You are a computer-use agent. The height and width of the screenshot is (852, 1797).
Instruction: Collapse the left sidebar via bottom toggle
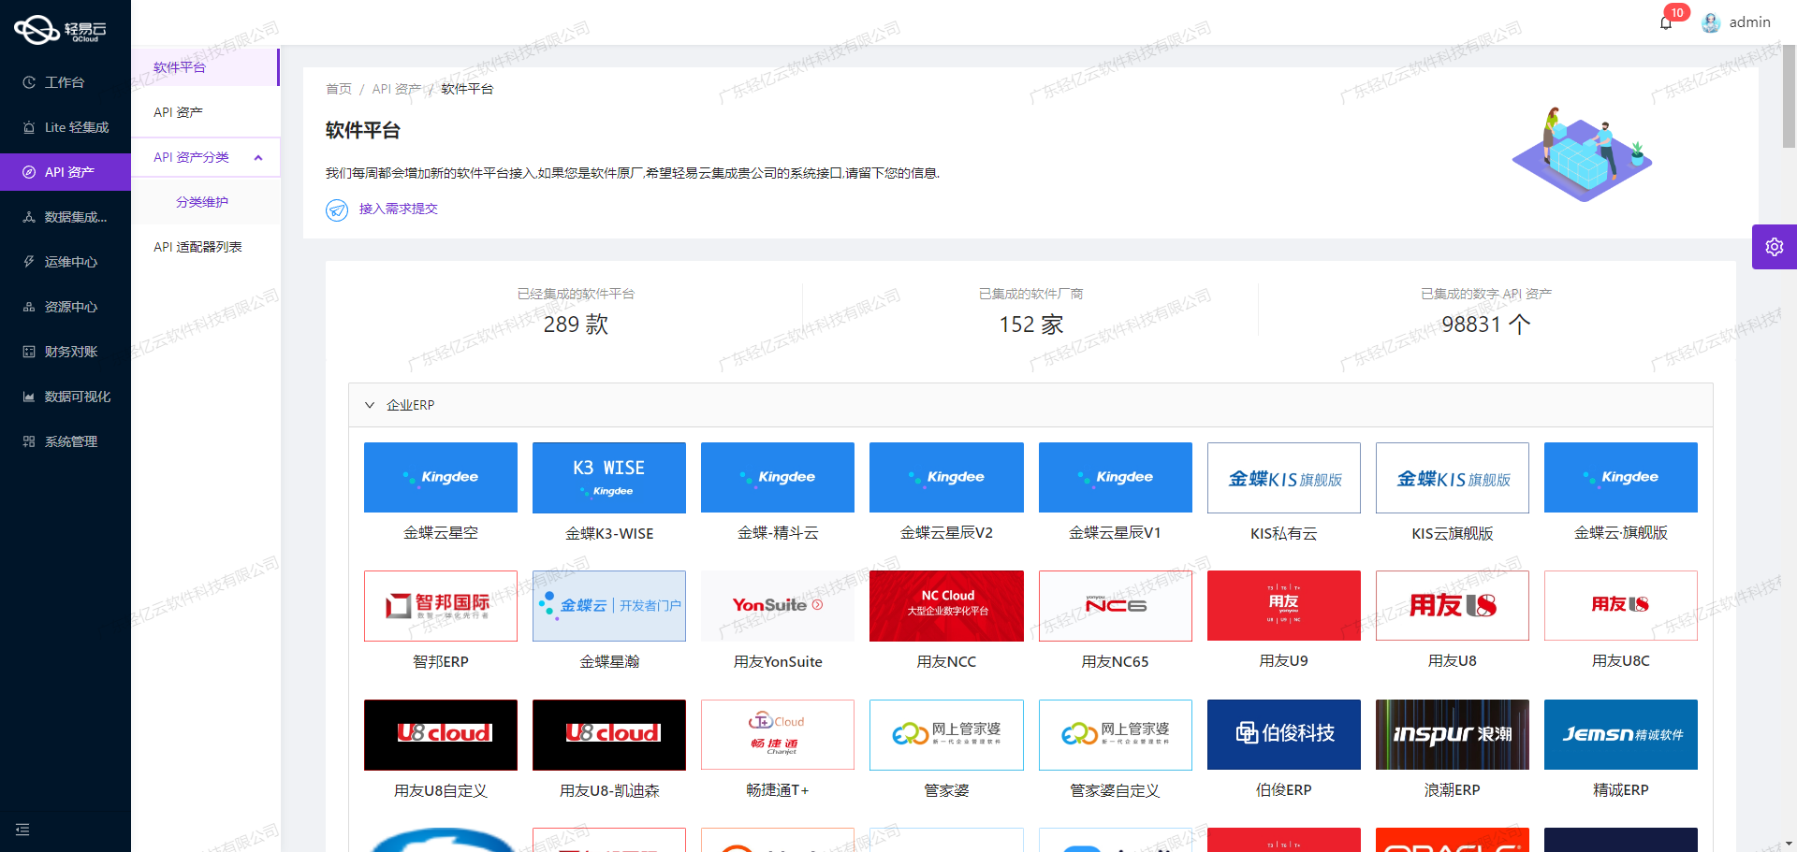point(22,829)
